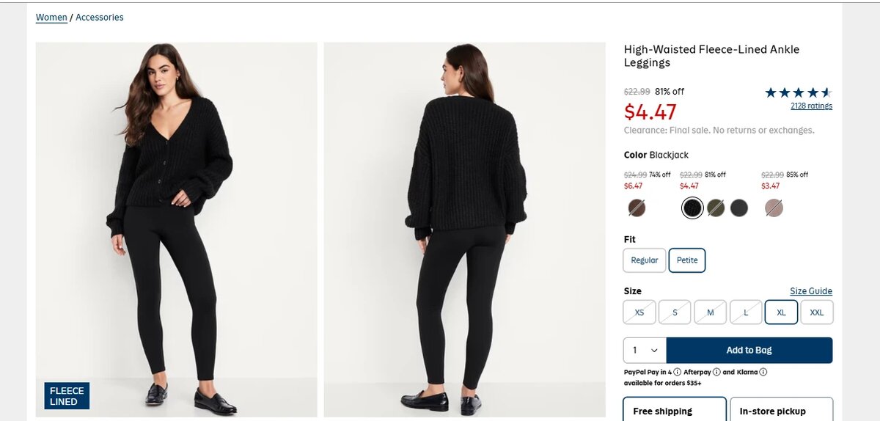The width and height of the screenshot is (880, 421).
Task: Select the In-store pickup tab
Action: pos(781,411)
